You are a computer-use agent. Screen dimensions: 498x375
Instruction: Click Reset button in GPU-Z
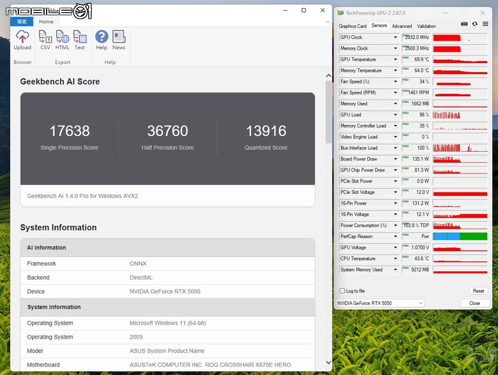(478, 291)
